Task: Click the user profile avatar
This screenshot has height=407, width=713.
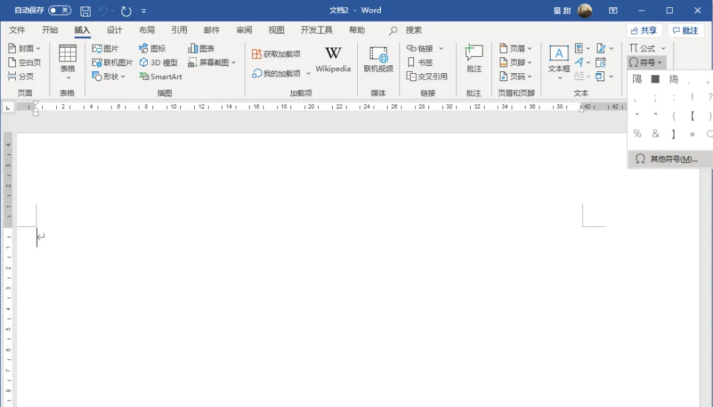Action: tap(585, 11)
